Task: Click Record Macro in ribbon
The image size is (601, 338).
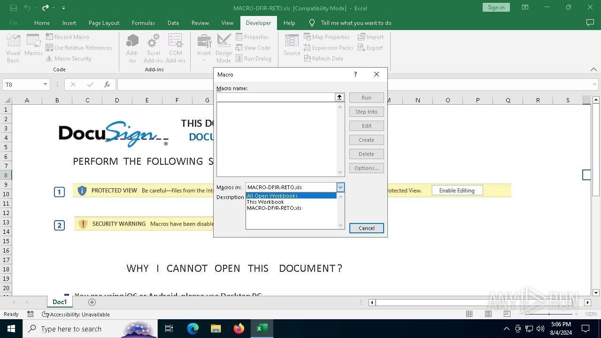Action: tap(67, 37)
